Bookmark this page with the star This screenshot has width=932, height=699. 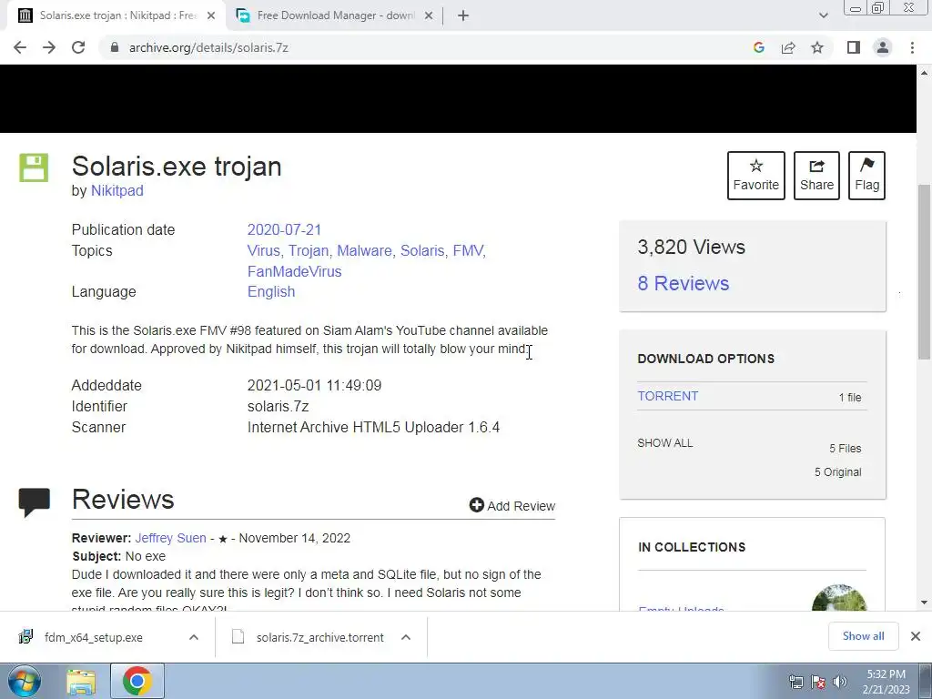click(817, 47)
